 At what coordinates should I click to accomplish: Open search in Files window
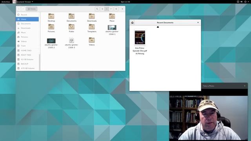(97, 9)
